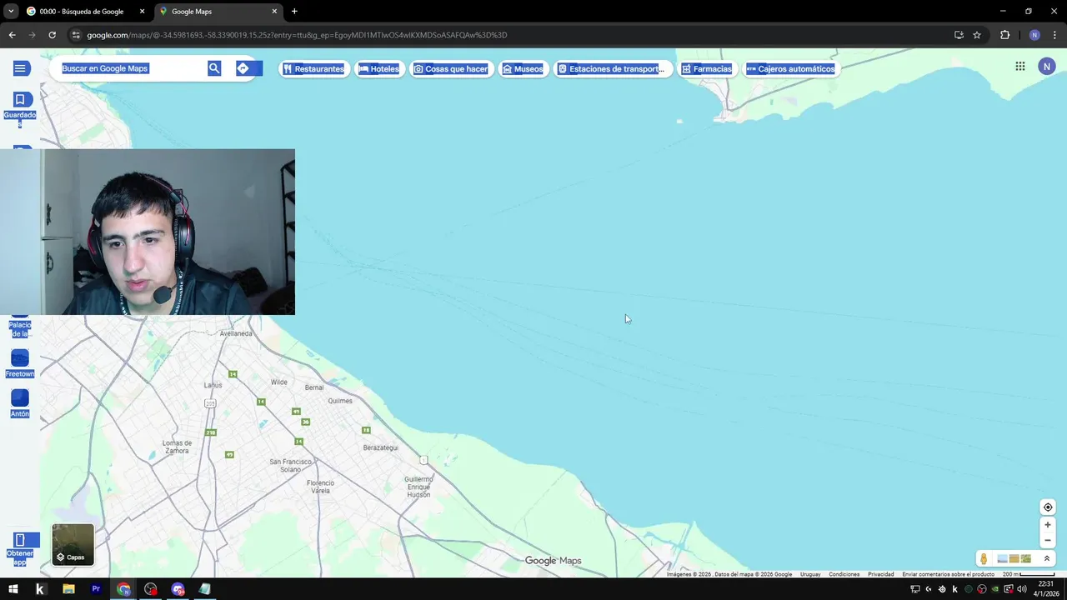Click the address bar URL

297,35
